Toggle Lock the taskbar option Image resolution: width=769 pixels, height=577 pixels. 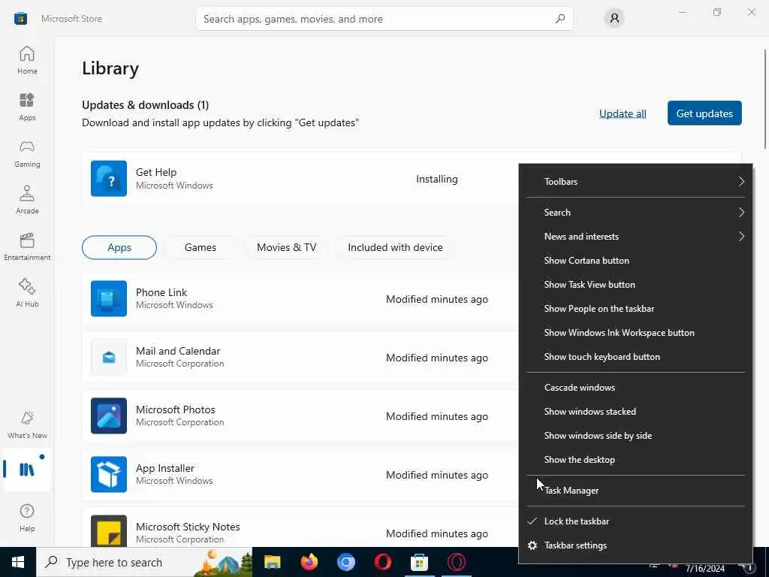click(635, 521)
